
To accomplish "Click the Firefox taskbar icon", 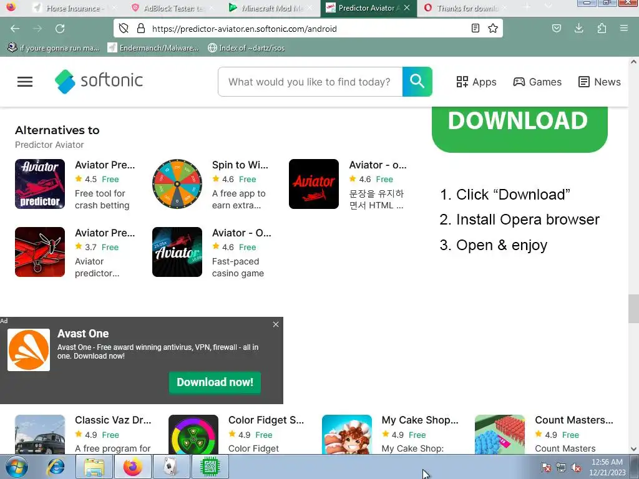I will (x=133, y=467).
